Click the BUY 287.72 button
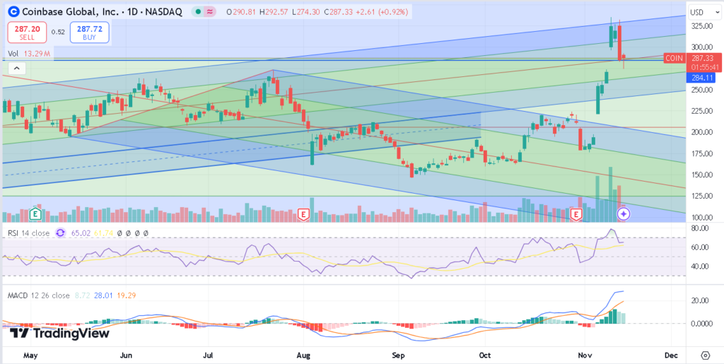This screenshot has width=724, height=364. (x=90, y=33)
